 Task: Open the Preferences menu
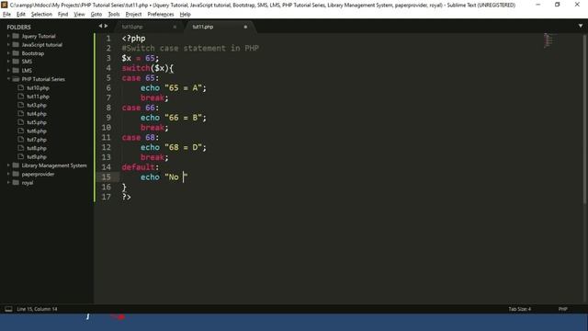point(161,15)
